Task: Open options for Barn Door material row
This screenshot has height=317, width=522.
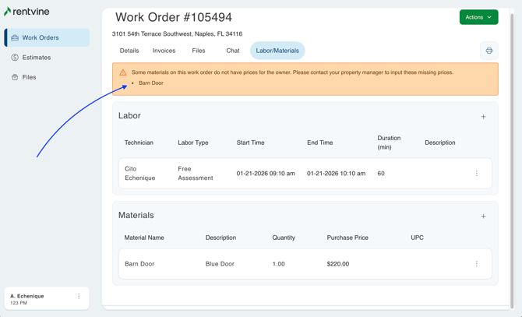Action: pos(477,264)
